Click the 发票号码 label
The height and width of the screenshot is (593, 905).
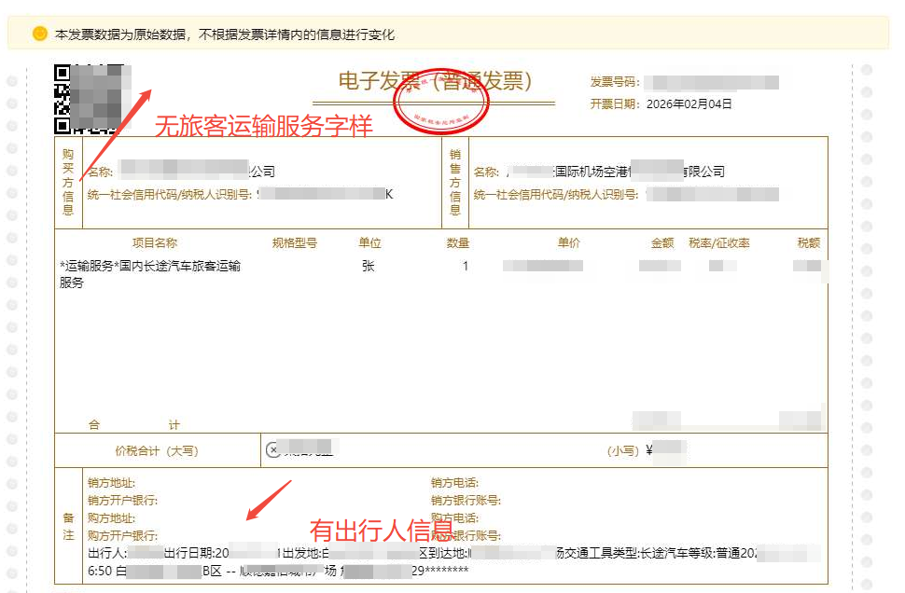pyautogui.click(x=614, y=82)
